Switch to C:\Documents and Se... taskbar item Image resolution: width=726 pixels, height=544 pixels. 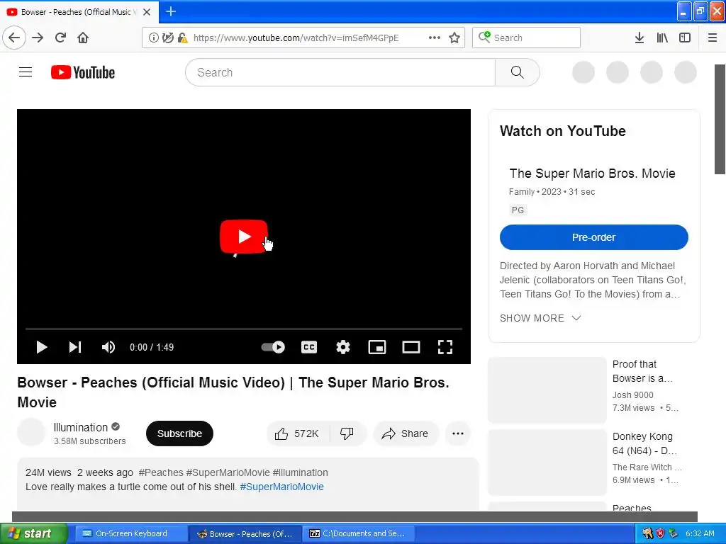click(359, 533)
